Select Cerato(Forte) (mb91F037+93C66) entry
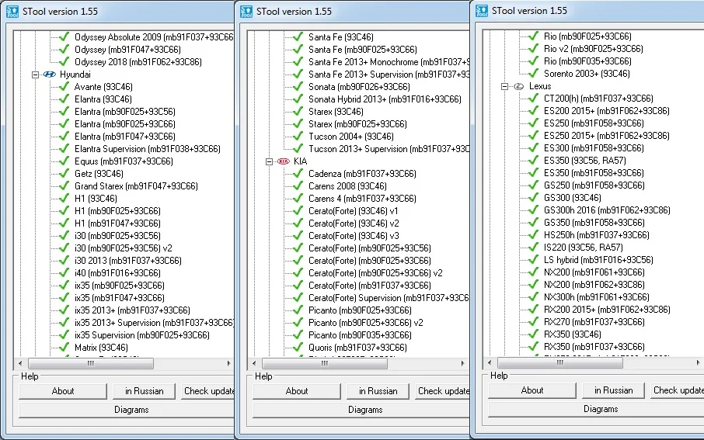 tap(370, 286)
